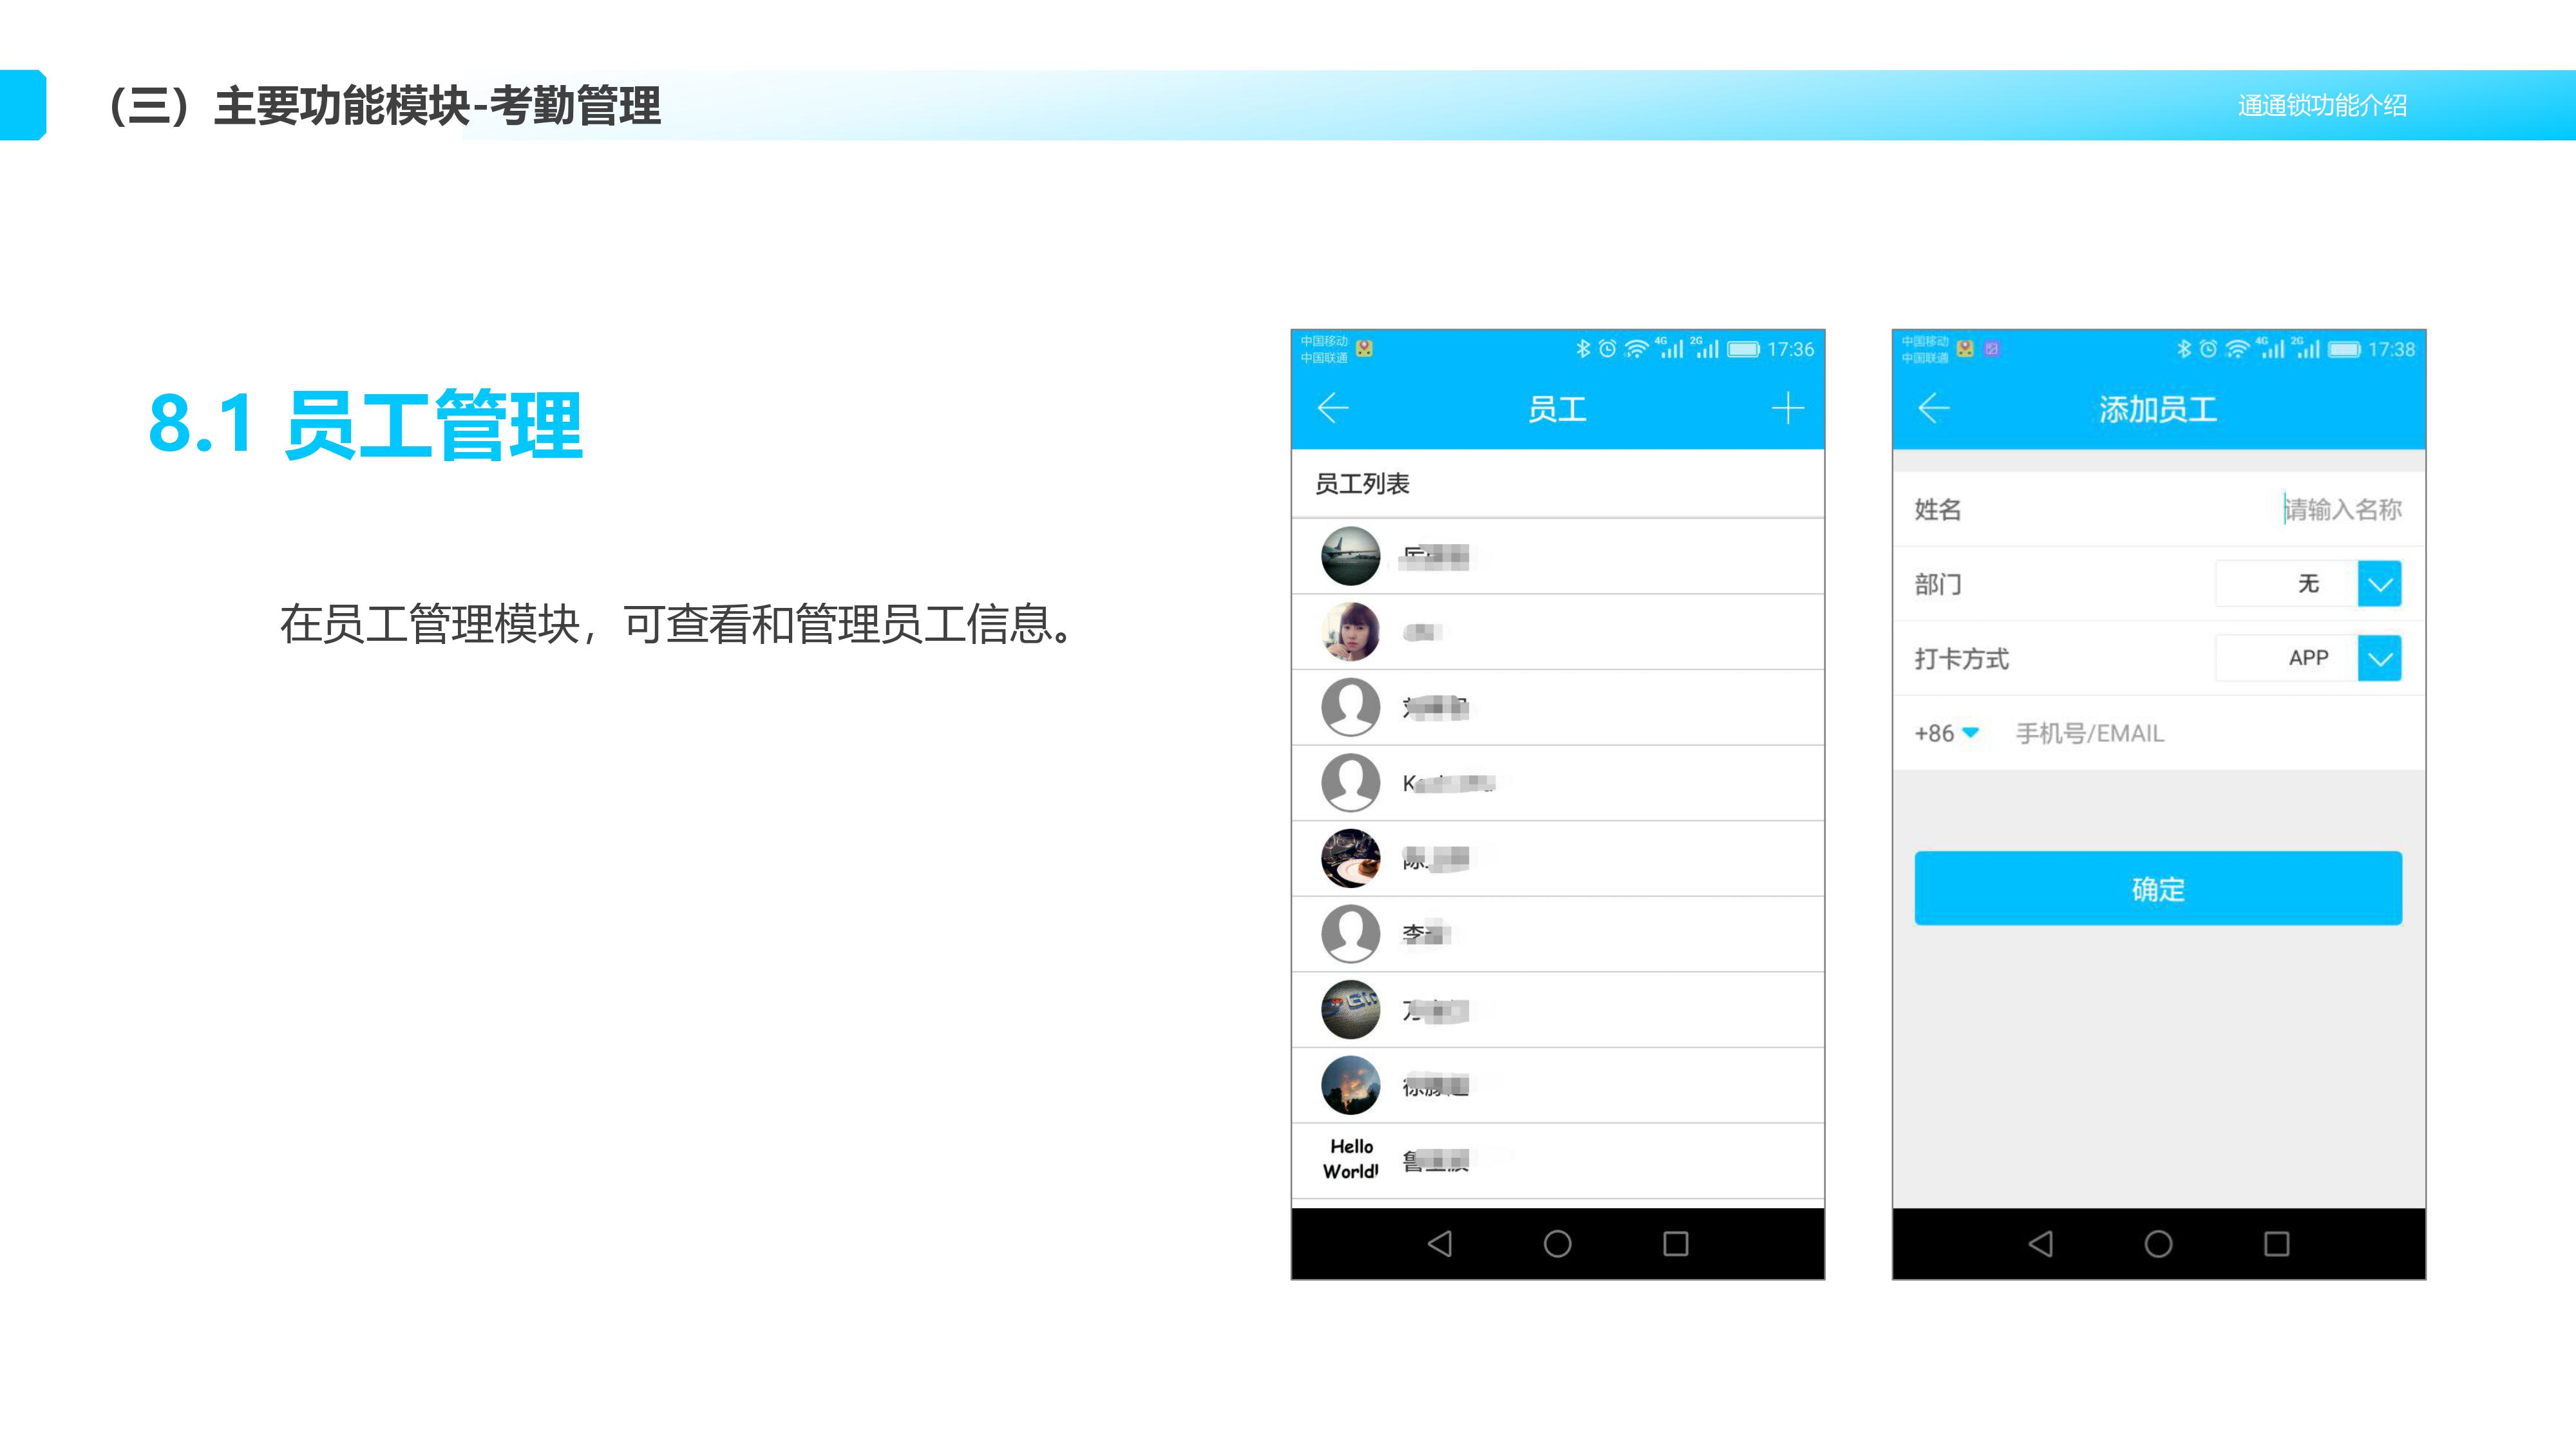
Task: Tap Android home circle on right phone
Action: point(2158,1243)
